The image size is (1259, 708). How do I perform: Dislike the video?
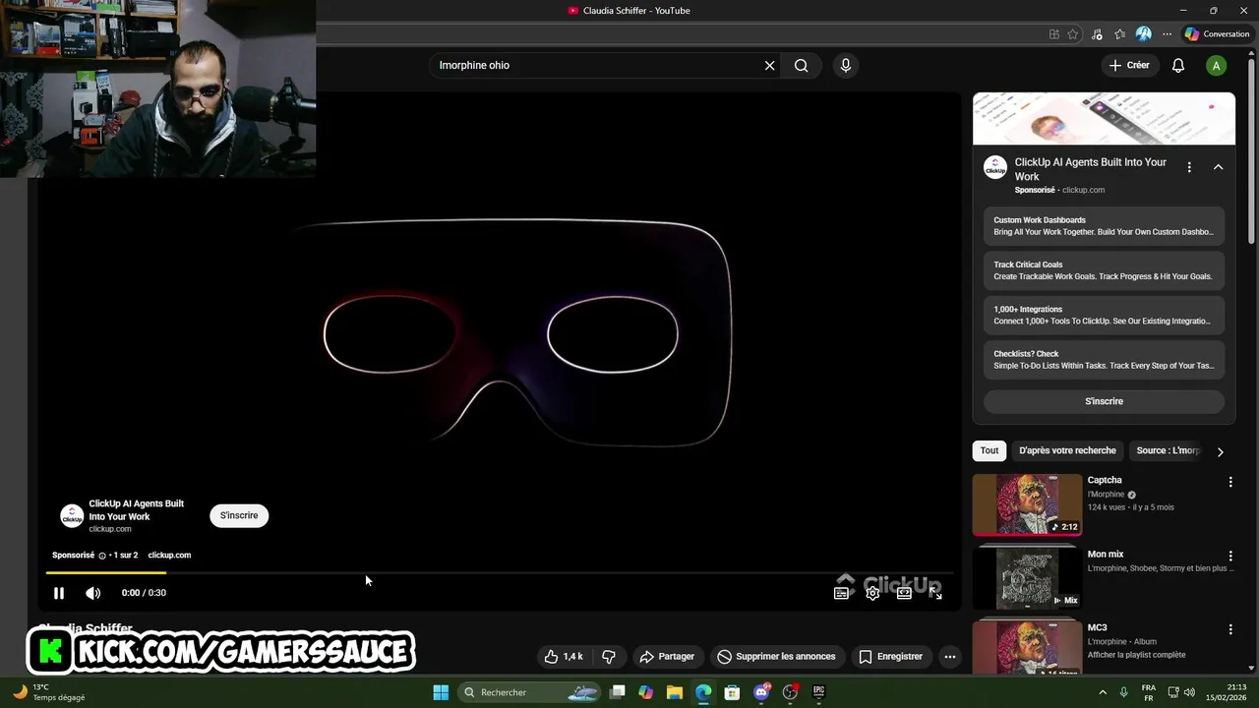pyautogui.click(x=609, y=656)
